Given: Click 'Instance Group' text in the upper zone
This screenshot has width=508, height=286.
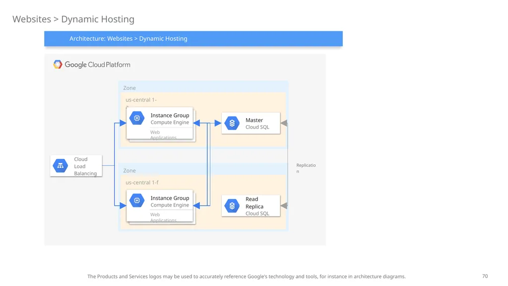Looking at the screenshot, I should click(x=170, y=115).
